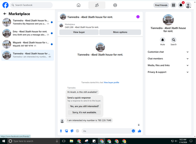Screen dimensions: 196x144
Task: Click Emu conversation house thumbnail
Action: coord(7,33)
